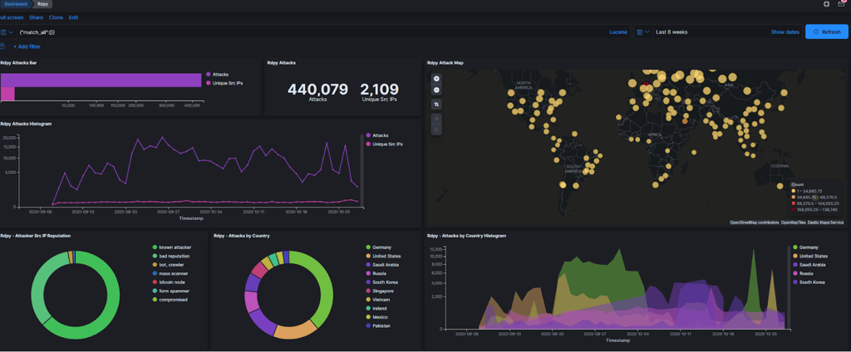Click the fit-to-data-bounds map icon

[436, 104]
